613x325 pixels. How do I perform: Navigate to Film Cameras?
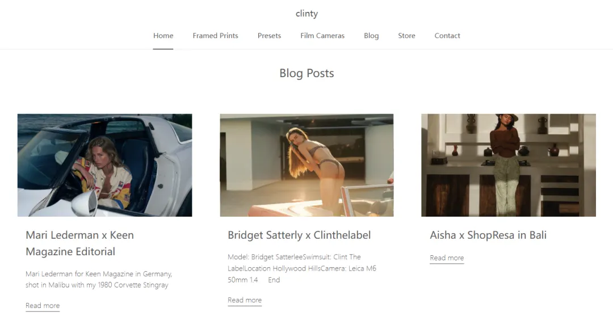[x=322, y=36]
